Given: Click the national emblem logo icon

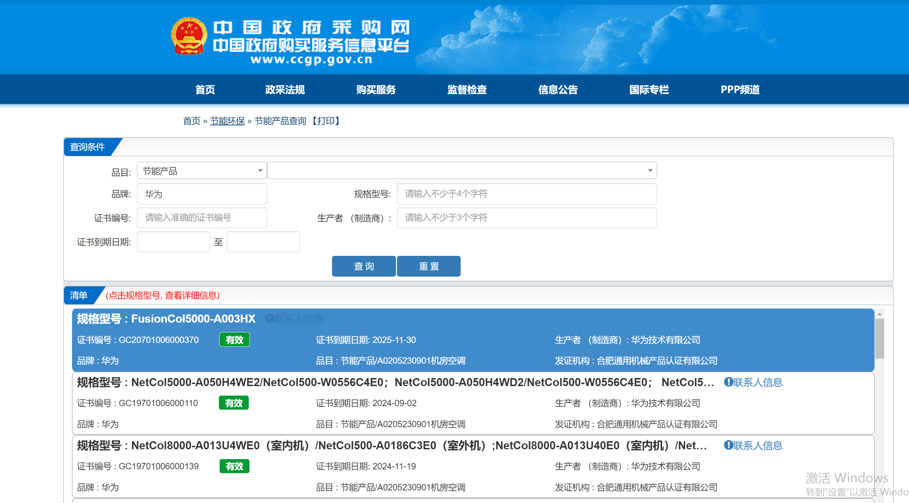Looking at the screenshot, I should 189,36.
